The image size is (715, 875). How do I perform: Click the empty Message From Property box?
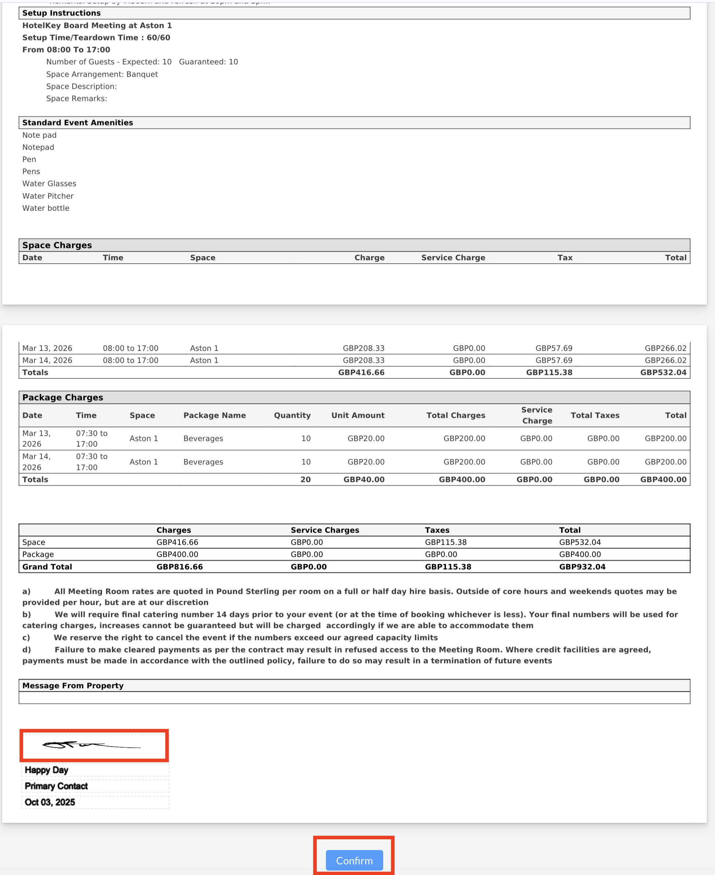pos(354,697)
